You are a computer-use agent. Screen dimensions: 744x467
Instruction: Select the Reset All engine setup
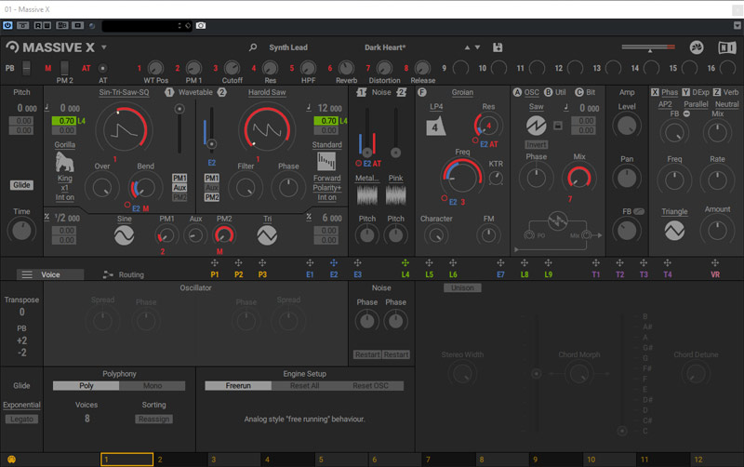click(305, 386)
